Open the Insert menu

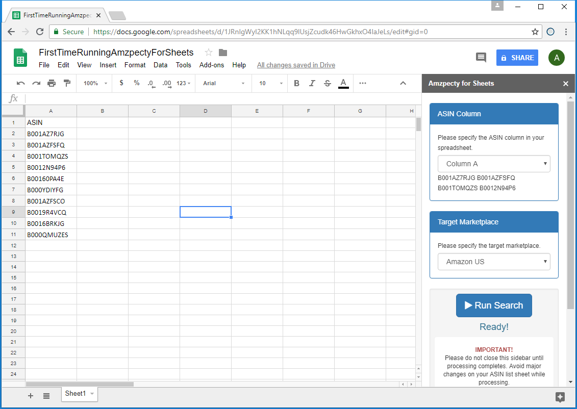coord(108,65)
